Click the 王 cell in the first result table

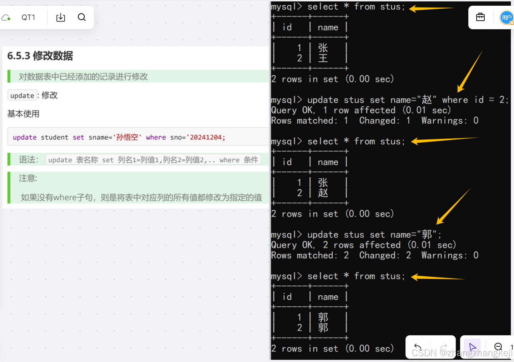[323, 58]
